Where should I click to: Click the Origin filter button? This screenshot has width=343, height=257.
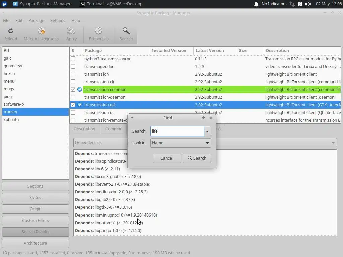pos(35,209)
